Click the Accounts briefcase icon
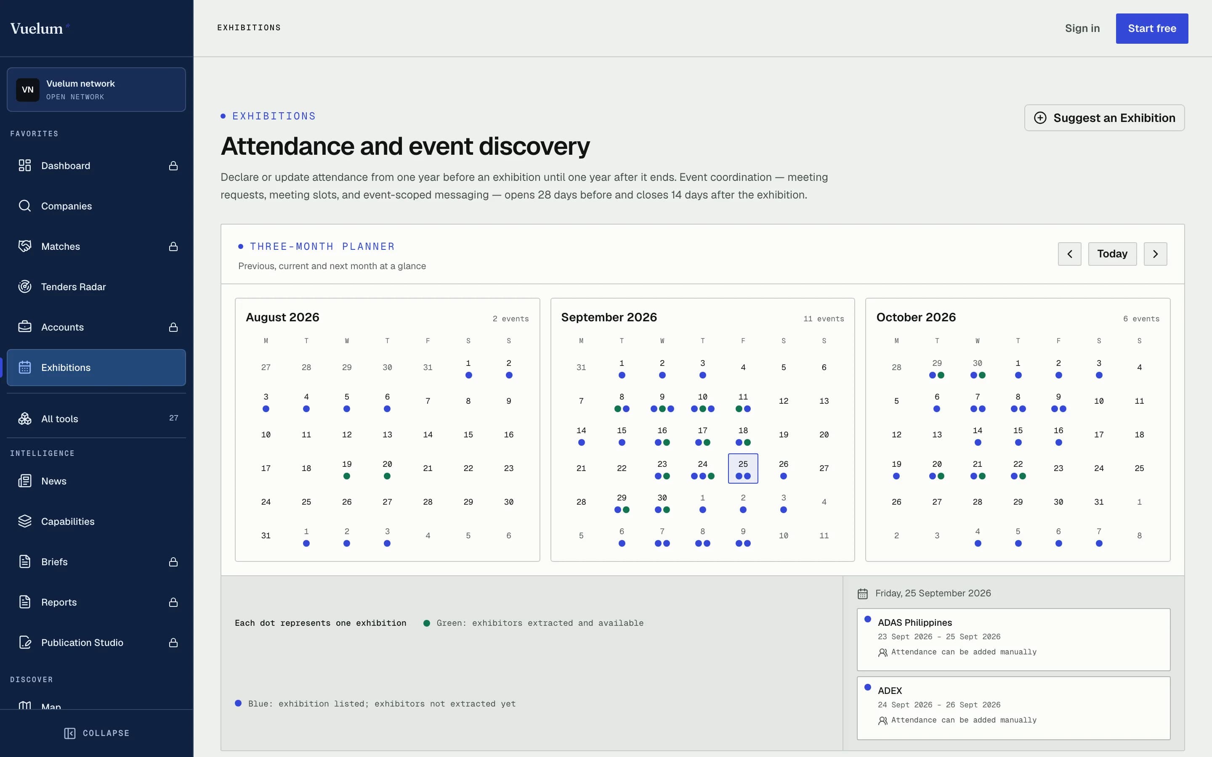Screen dimensions: 1212x757 (x=24, y=327)
